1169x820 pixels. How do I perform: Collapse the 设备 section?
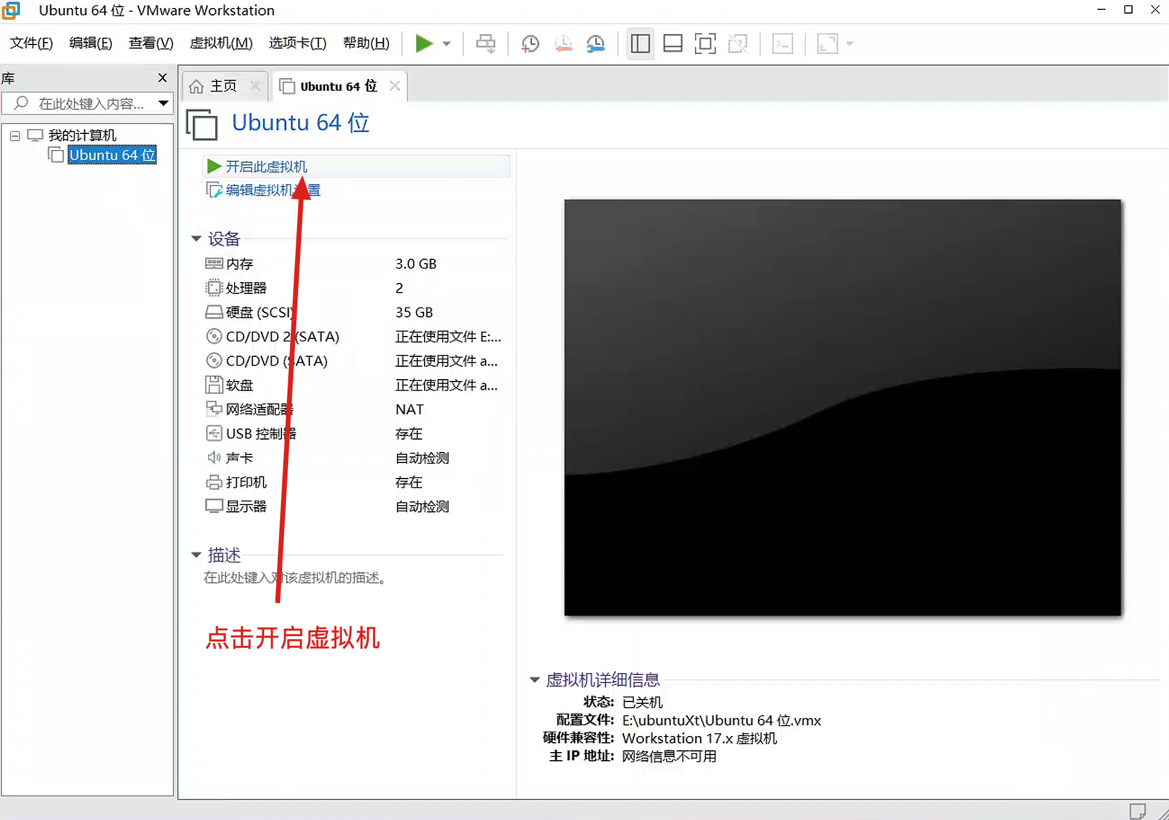(x=196, y=238)
